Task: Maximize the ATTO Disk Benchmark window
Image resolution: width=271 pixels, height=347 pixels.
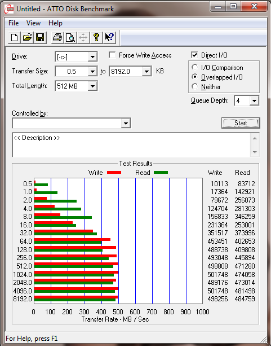Action: [x=233, y=7]
